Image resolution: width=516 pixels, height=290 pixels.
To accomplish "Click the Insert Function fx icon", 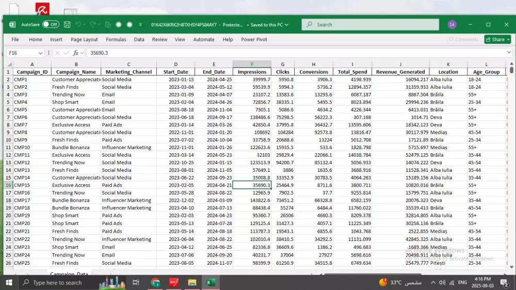I will tap(75, 53).
